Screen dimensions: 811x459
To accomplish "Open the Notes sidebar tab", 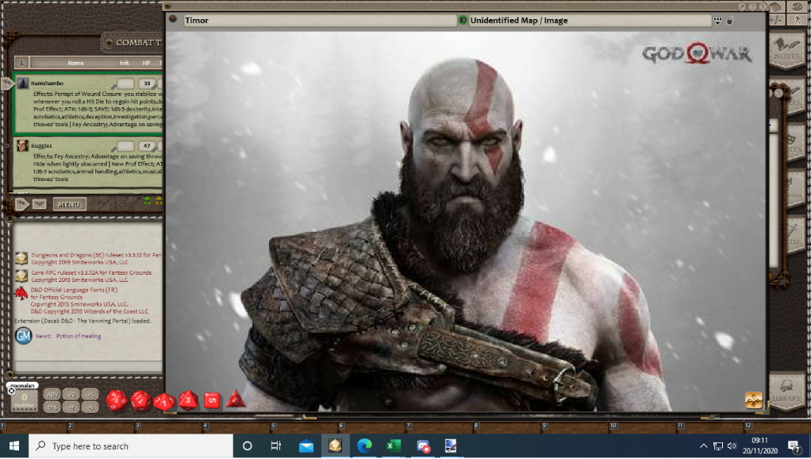I will pos(786,49).
